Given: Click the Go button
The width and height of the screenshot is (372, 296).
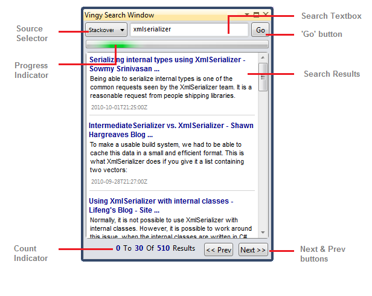Looking at the screenshot, I should point(260,30).
